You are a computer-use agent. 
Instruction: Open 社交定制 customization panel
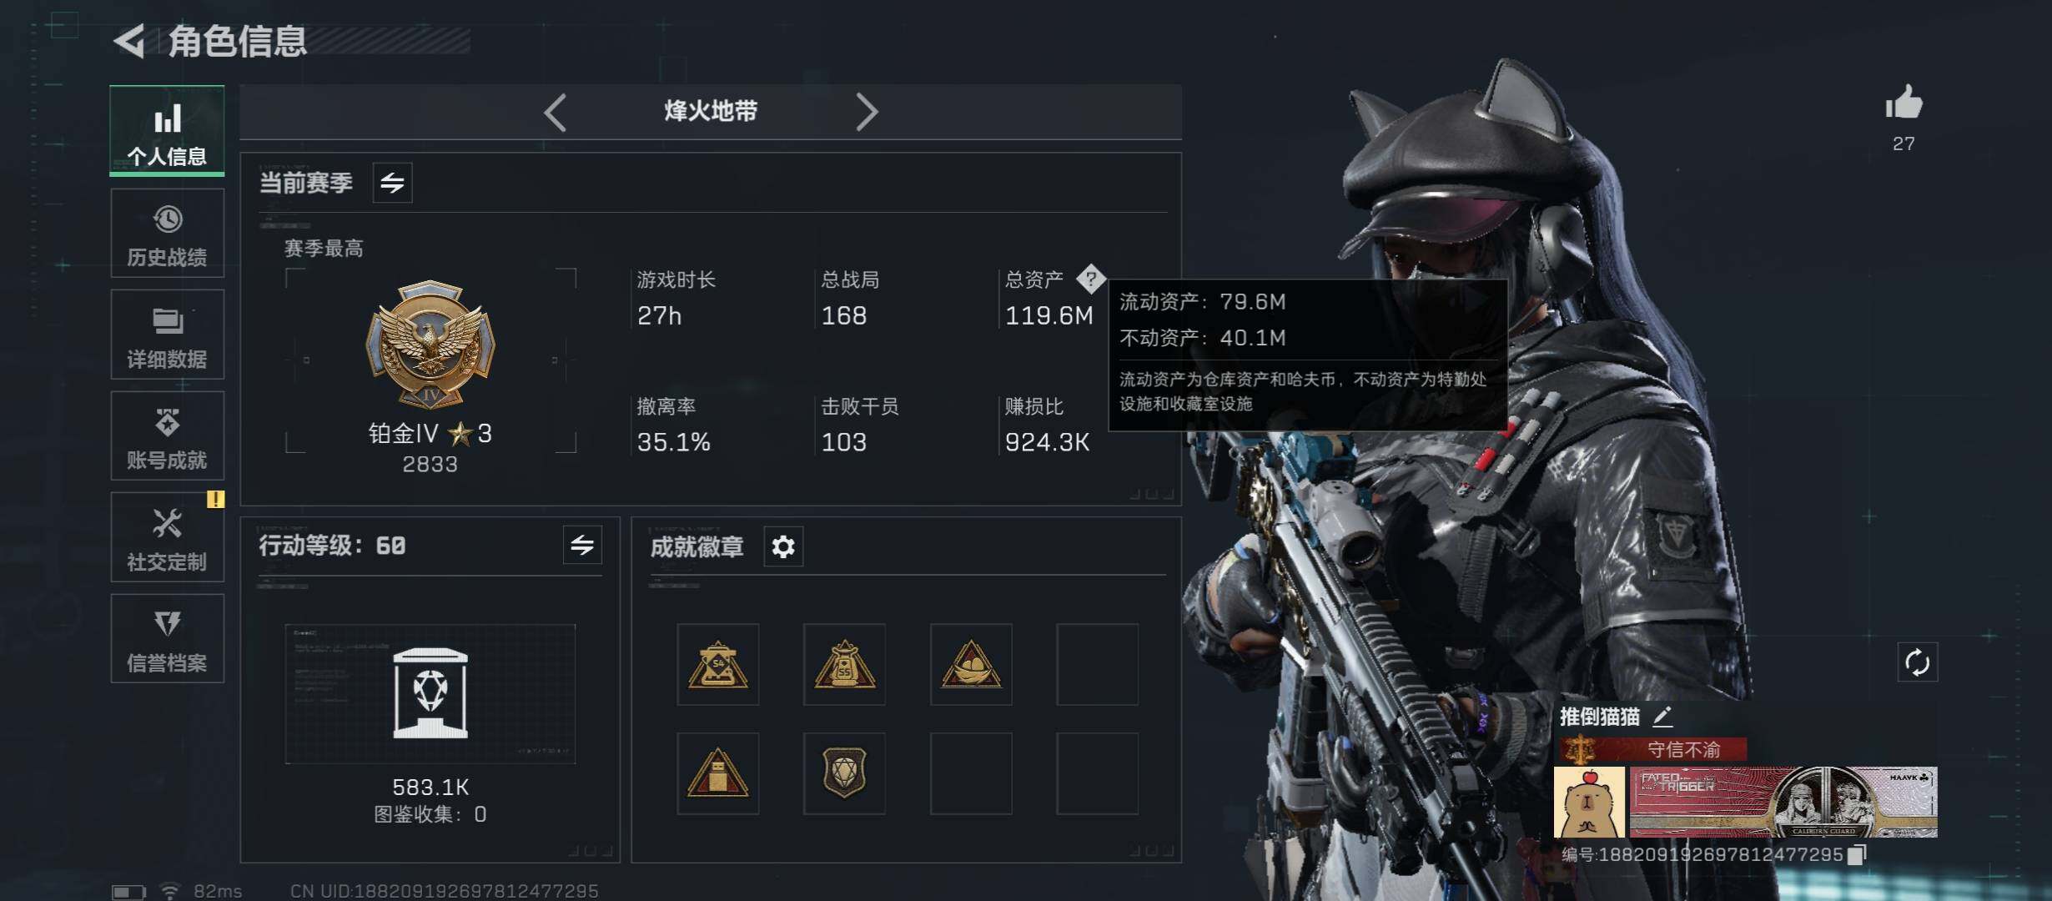(x=167, y=538)
